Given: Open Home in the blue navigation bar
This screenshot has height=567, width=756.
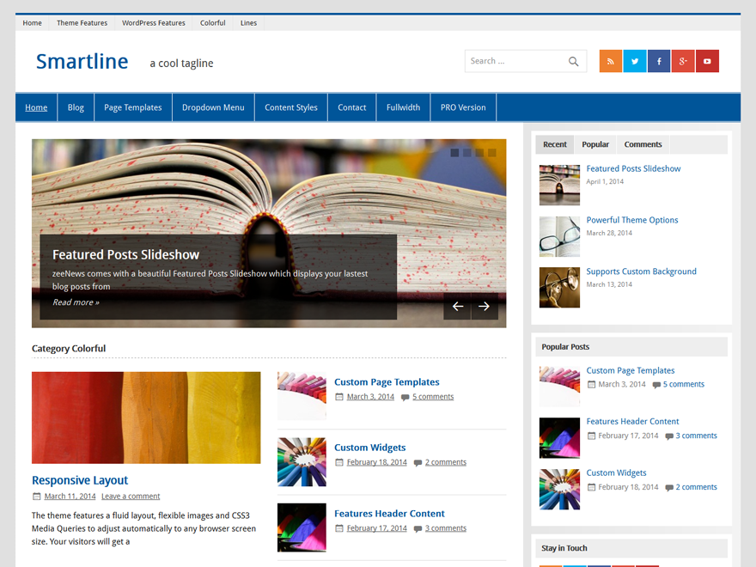Looking at the screenshot, I should click(x=36, y=107).
